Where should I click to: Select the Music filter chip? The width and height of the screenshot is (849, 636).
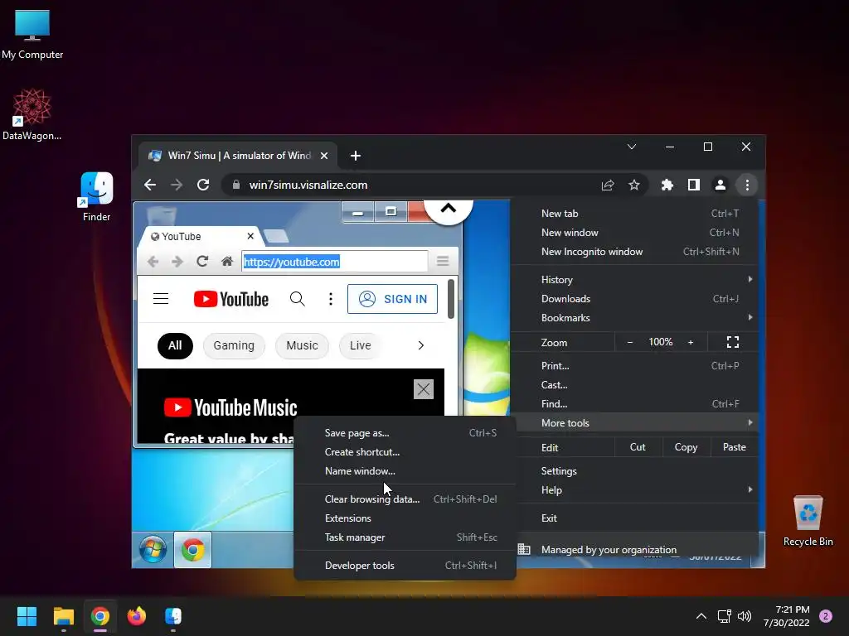tap(302, 345)
